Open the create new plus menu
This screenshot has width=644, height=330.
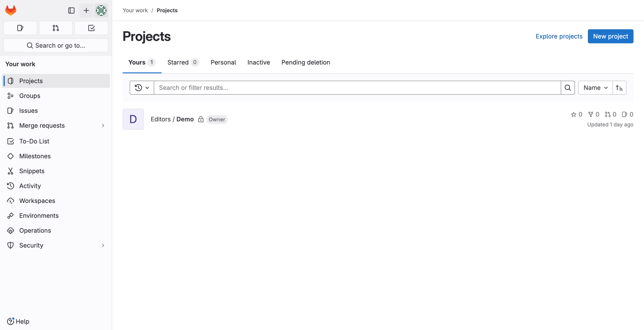[x=86, y=10]
